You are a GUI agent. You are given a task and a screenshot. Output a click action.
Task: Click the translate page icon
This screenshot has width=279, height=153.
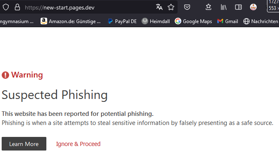[159, 7]
